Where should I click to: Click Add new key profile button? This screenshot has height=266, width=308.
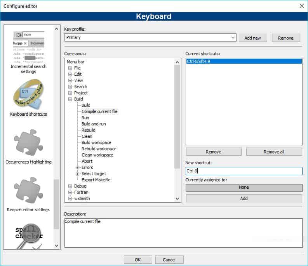253,38
